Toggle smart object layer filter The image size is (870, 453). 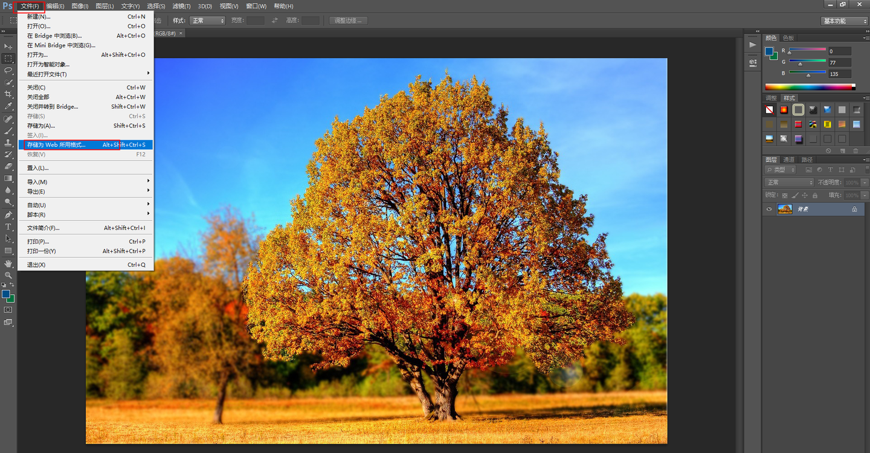click(x=852, y=170)
